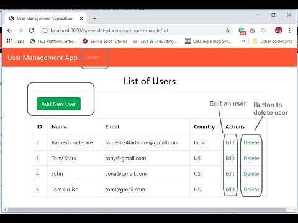
Task: Click the User Management App brand link
Action: tap(42, 58)
